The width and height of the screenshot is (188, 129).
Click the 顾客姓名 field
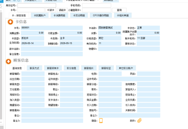pyautogui.click(x=71, y=74)
